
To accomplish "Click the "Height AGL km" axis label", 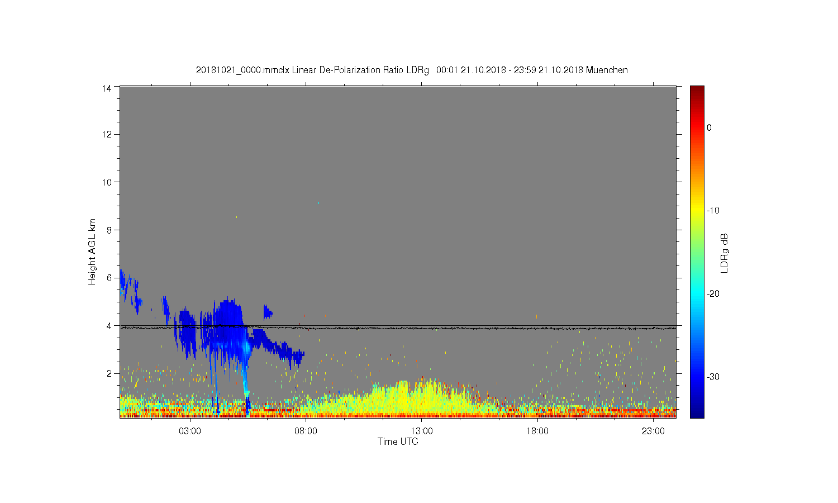I will point(92,251).
